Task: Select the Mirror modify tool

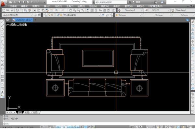Action: coord(193,30)
